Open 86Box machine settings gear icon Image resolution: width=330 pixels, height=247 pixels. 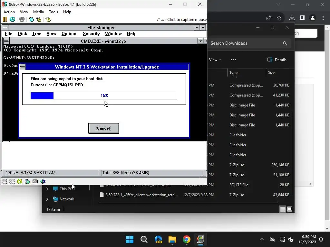coord(48,20)
